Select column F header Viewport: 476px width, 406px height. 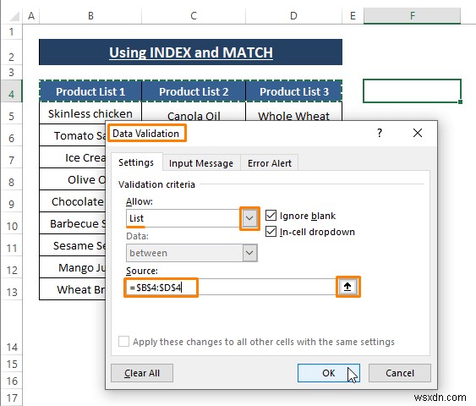412,16
